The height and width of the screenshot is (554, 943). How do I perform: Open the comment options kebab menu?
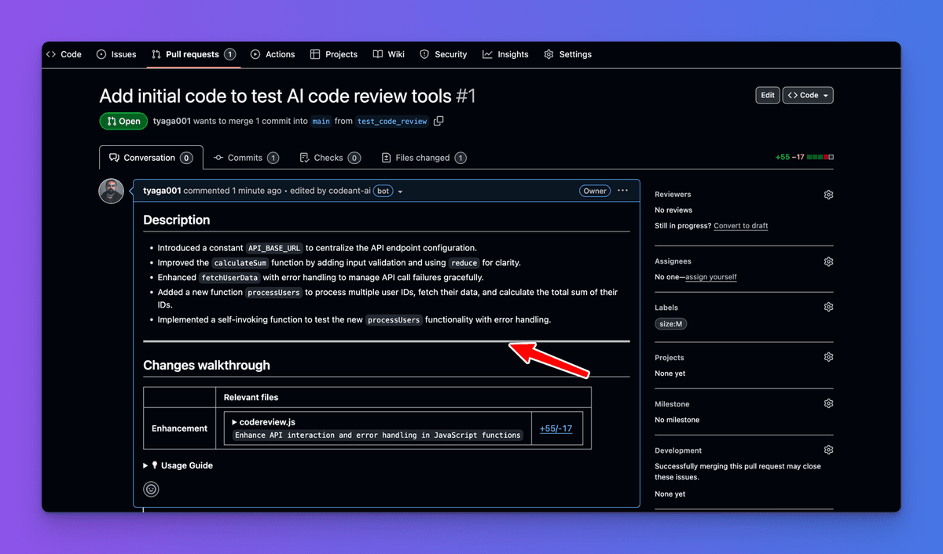(622, 191)
